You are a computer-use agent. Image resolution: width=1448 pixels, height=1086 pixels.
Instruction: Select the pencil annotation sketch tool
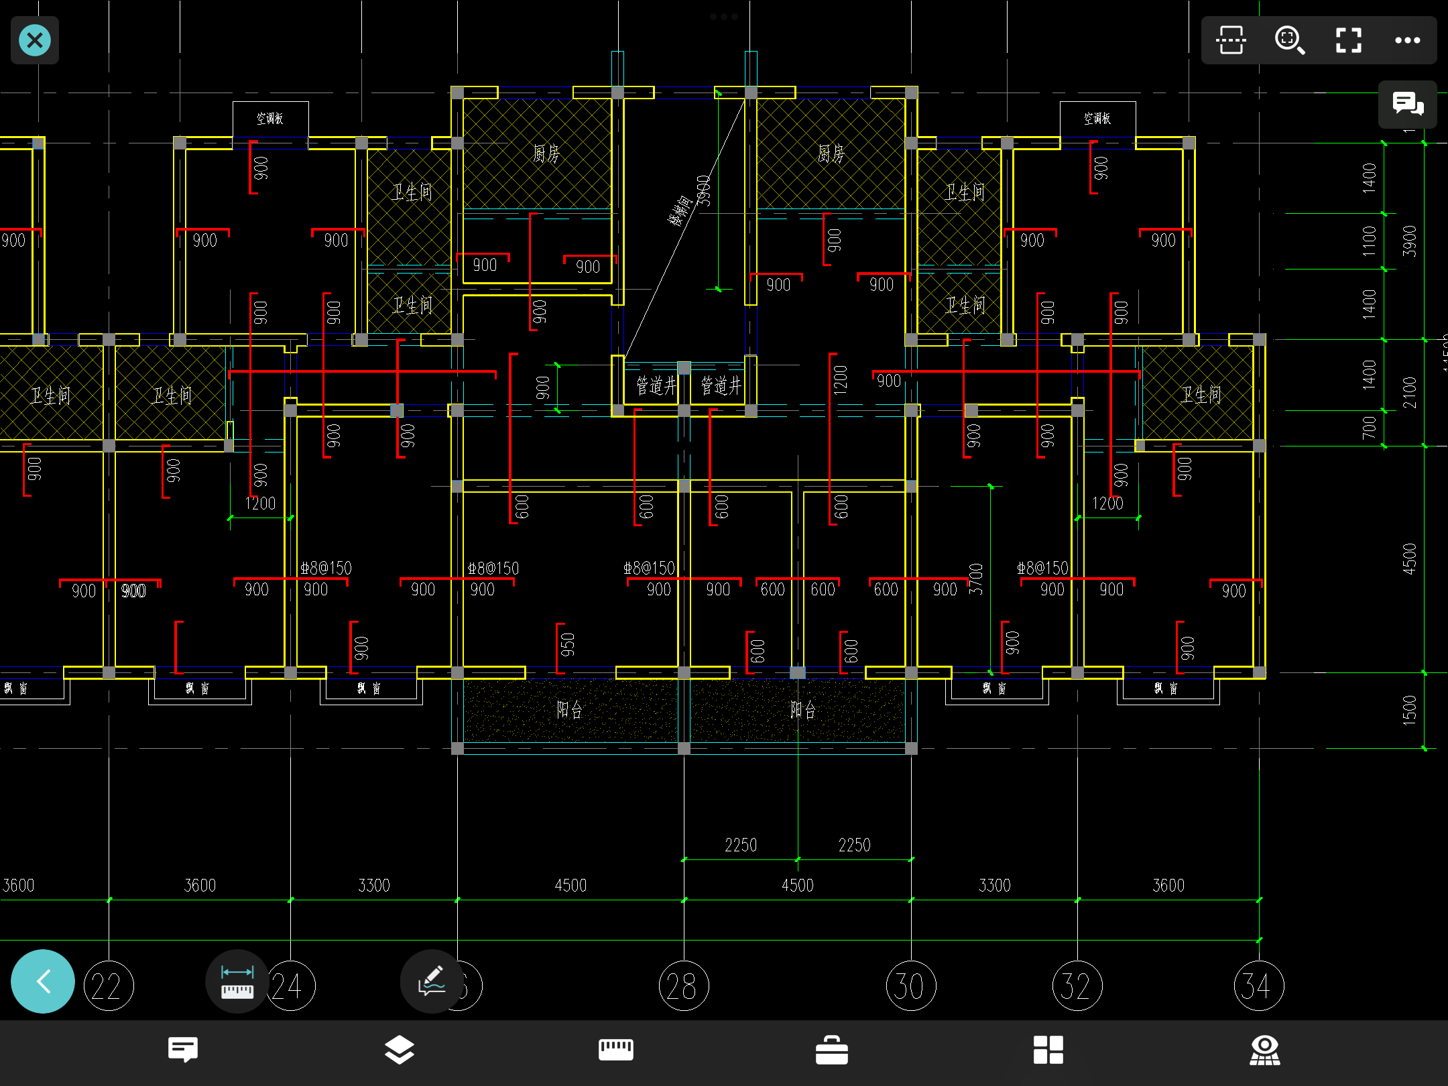(432, 981)
